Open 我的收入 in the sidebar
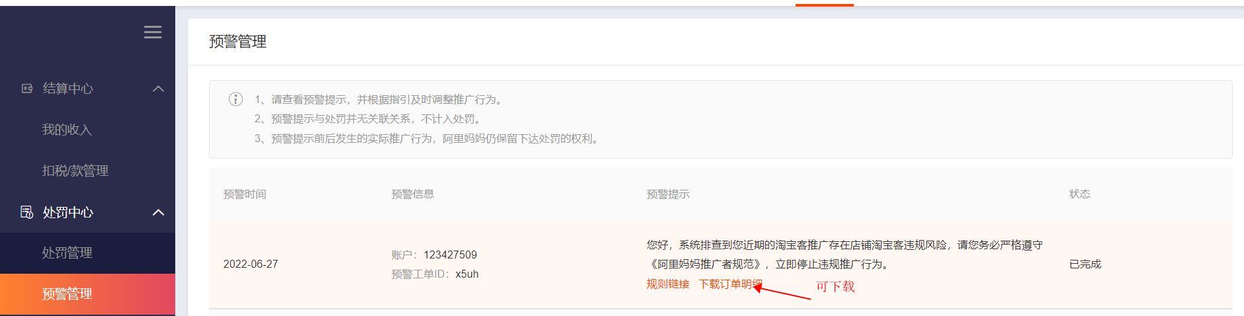The image size is (1244, 316). 67,130
